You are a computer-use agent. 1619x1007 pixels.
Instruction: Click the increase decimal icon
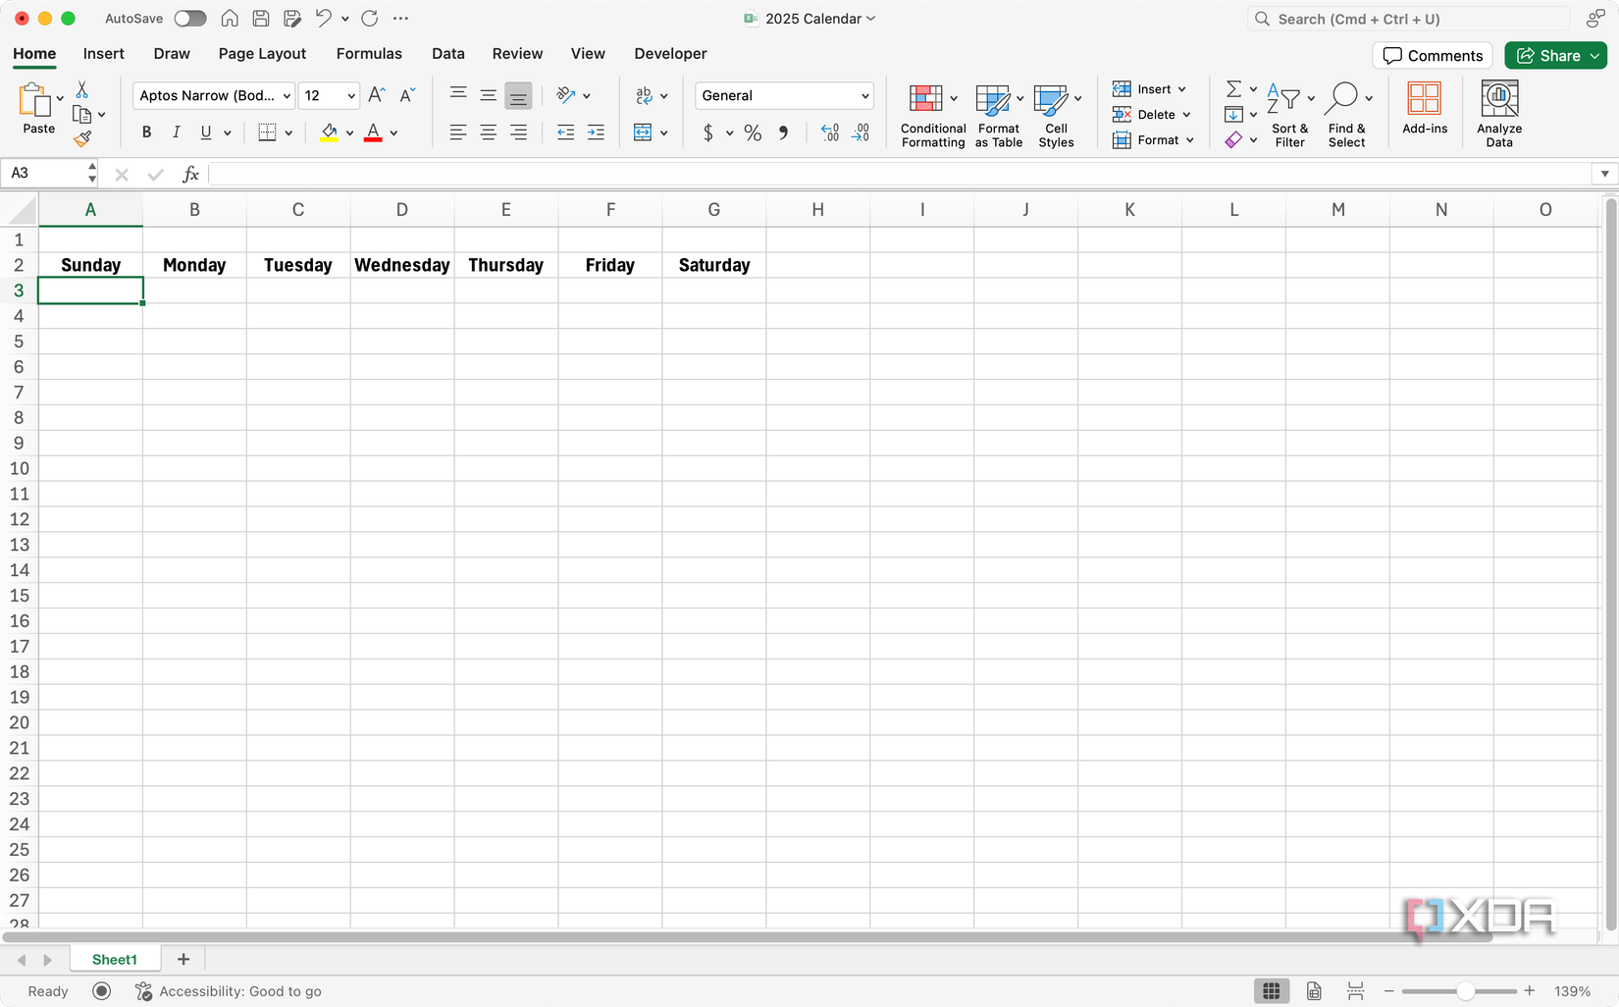coord(830,132)
